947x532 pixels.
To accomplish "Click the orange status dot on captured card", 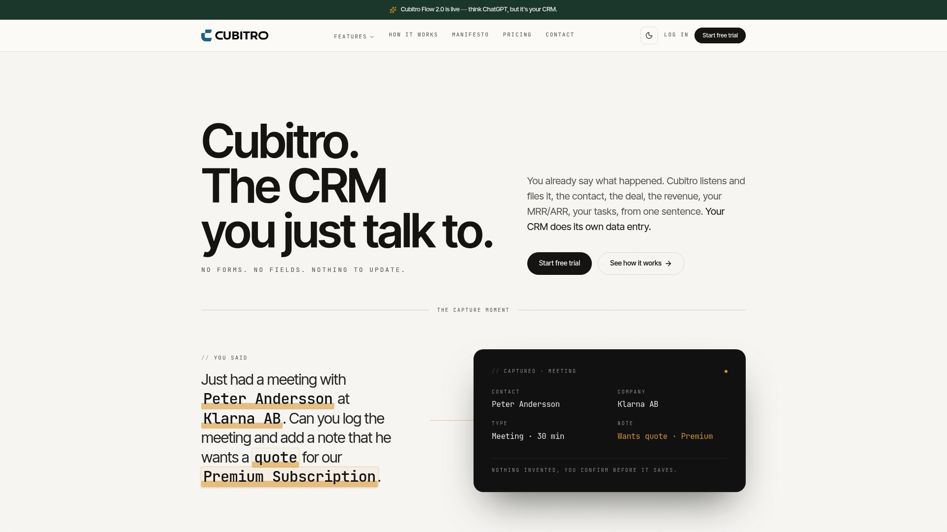I will (726, 371).
